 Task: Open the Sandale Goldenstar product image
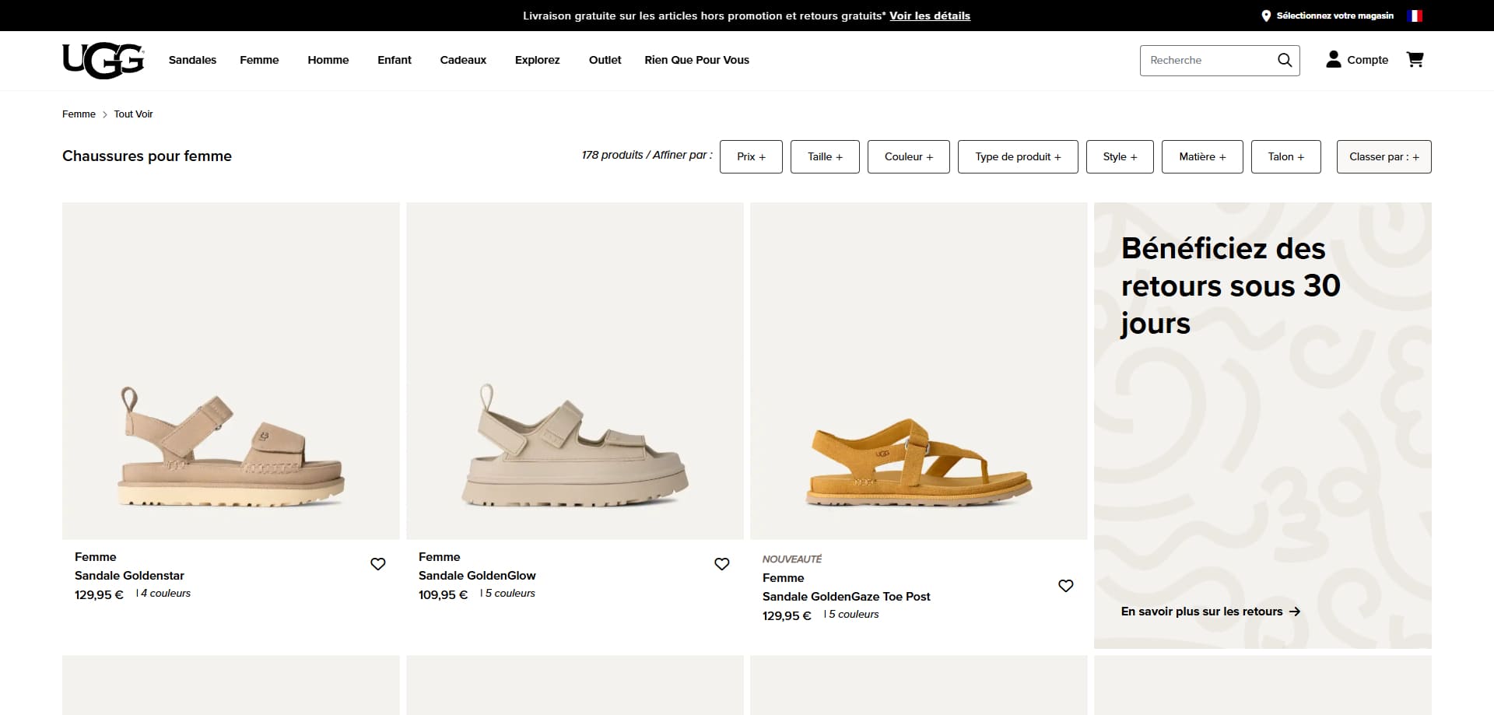[x=231, y=371]
